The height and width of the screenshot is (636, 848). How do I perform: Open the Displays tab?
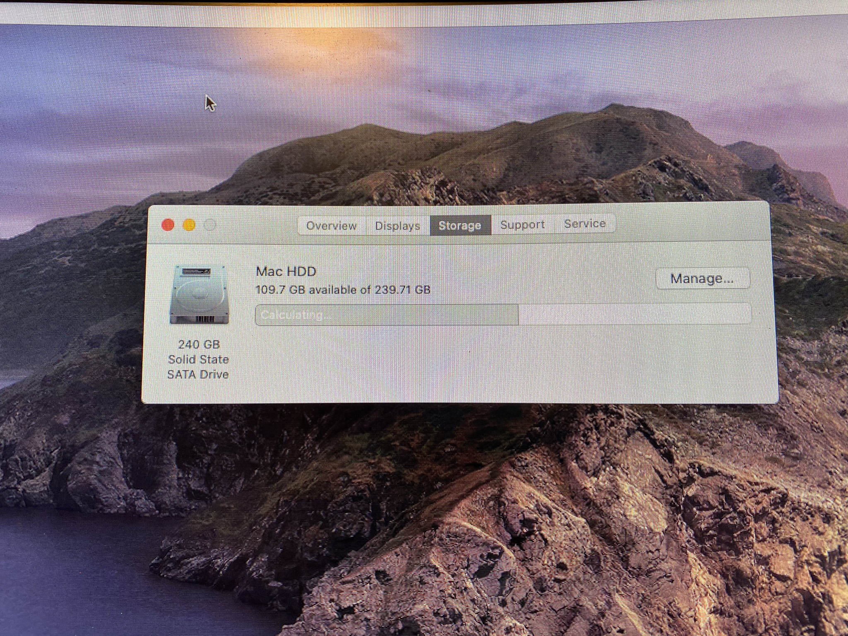pyautogui.click(x=397, y=226)
